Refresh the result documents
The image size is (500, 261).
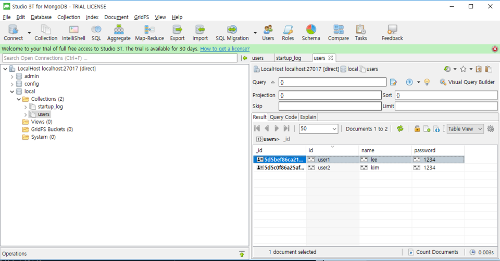(x=400, y=128)
